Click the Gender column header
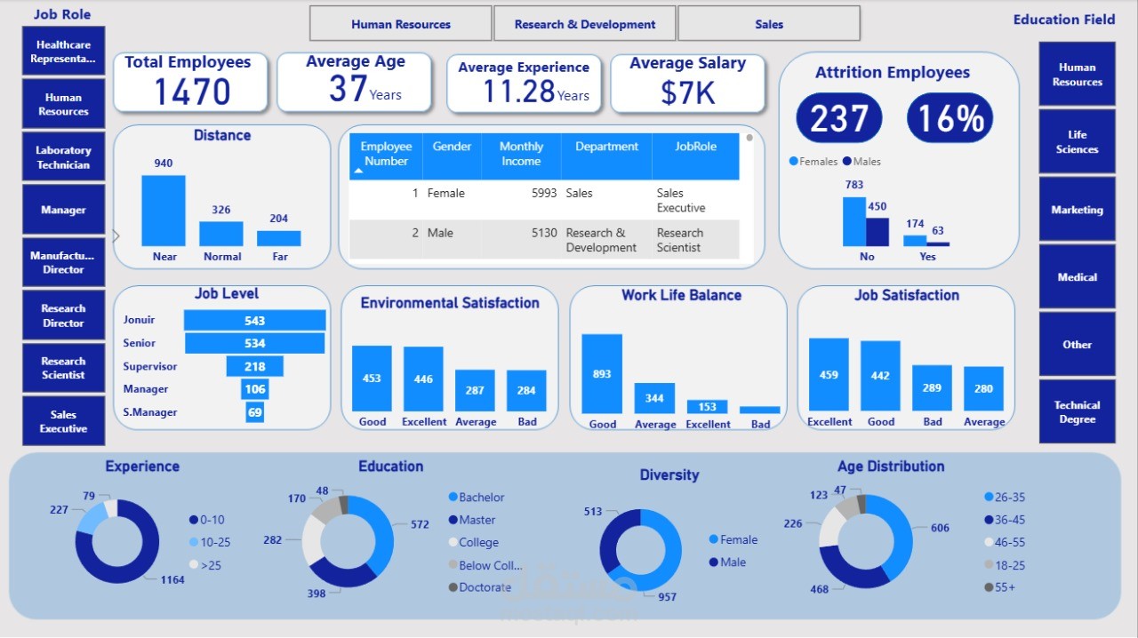 (x=452, y=156)
